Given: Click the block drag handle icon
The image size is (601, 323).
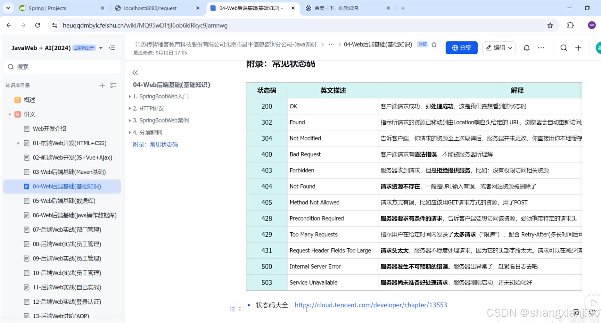Looking at the screenshot, I should (240, 309).
